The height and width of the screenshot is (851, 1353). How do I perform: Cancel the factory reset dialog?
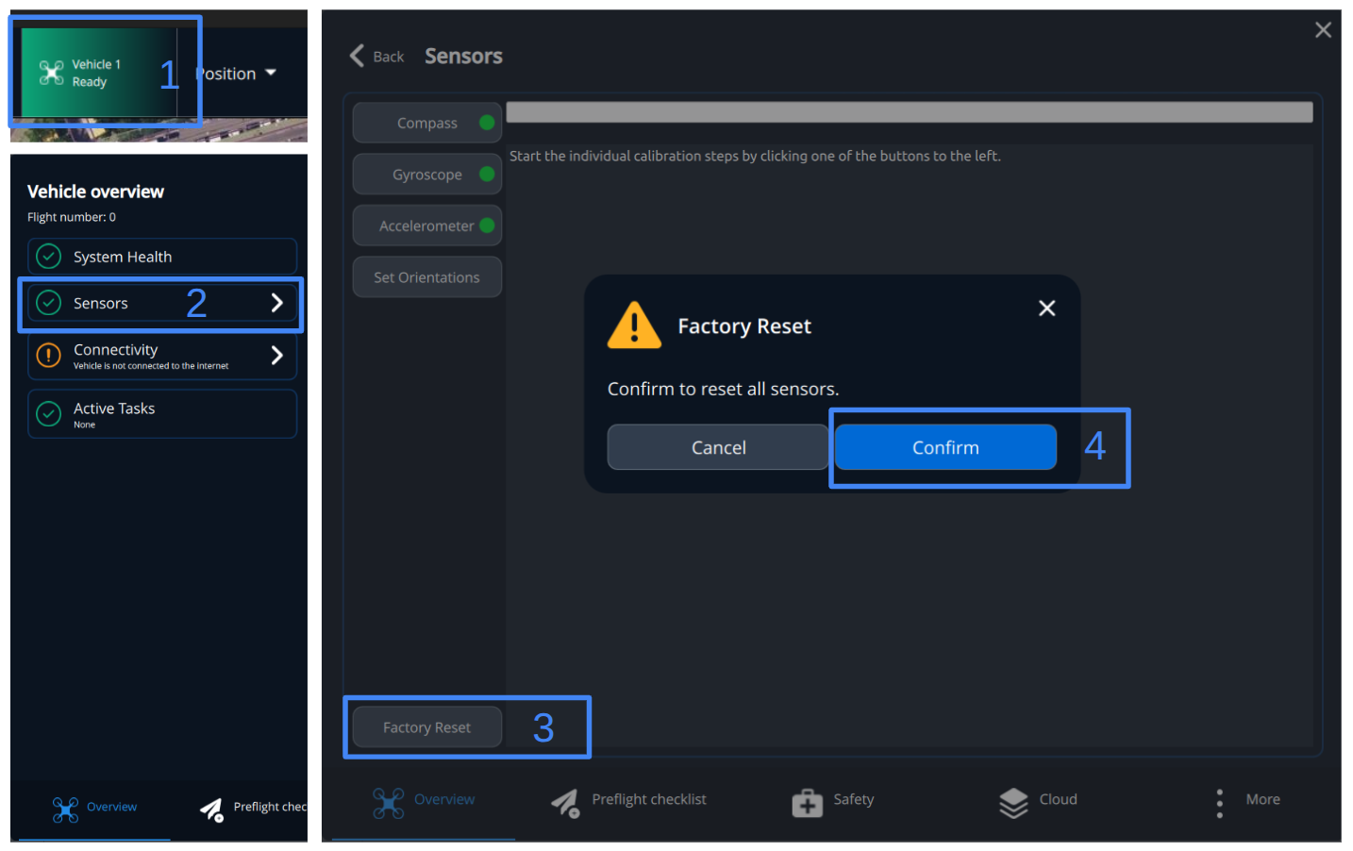pyautogui.click(x=718, y=447)
